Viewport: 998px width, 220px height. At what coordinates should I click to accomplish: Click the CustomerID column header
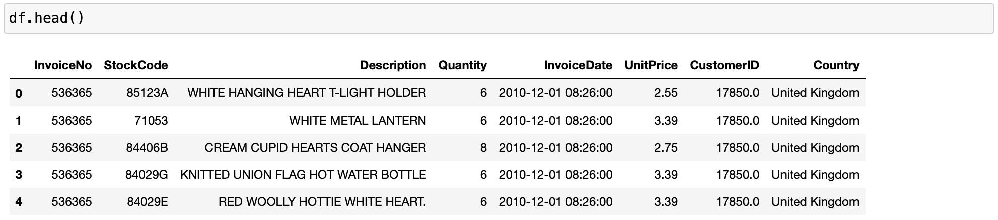pyautogui.click(x=724, y=65)
